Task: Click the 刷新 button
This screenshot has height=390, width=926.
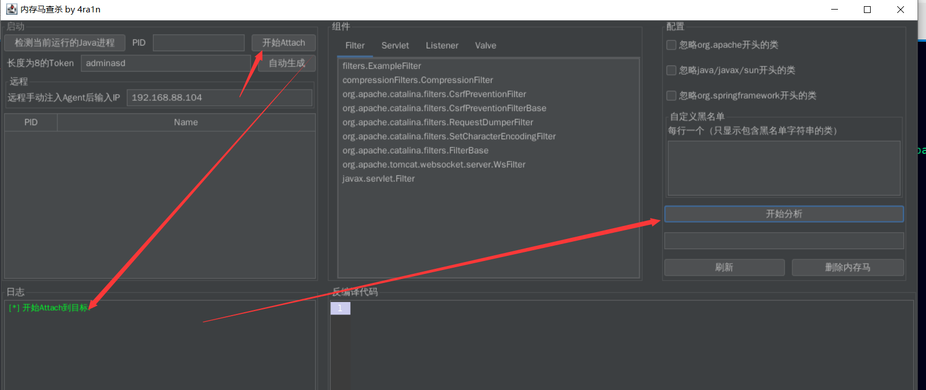Action: pos(724,268)
